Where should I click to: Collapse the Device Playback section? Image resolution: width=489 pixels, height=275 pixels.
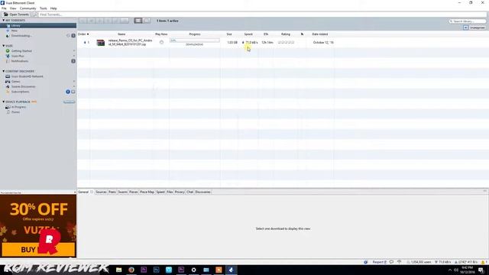click(x=3, y=102)
